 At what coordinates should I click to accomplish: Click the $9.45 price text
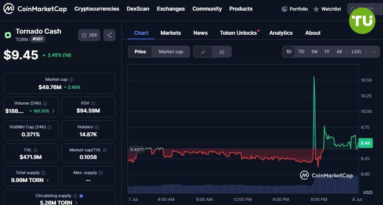(21, 55)
